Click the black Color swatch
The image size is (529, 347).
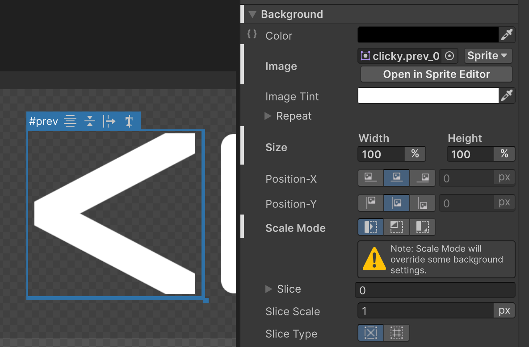click(428, 34)
